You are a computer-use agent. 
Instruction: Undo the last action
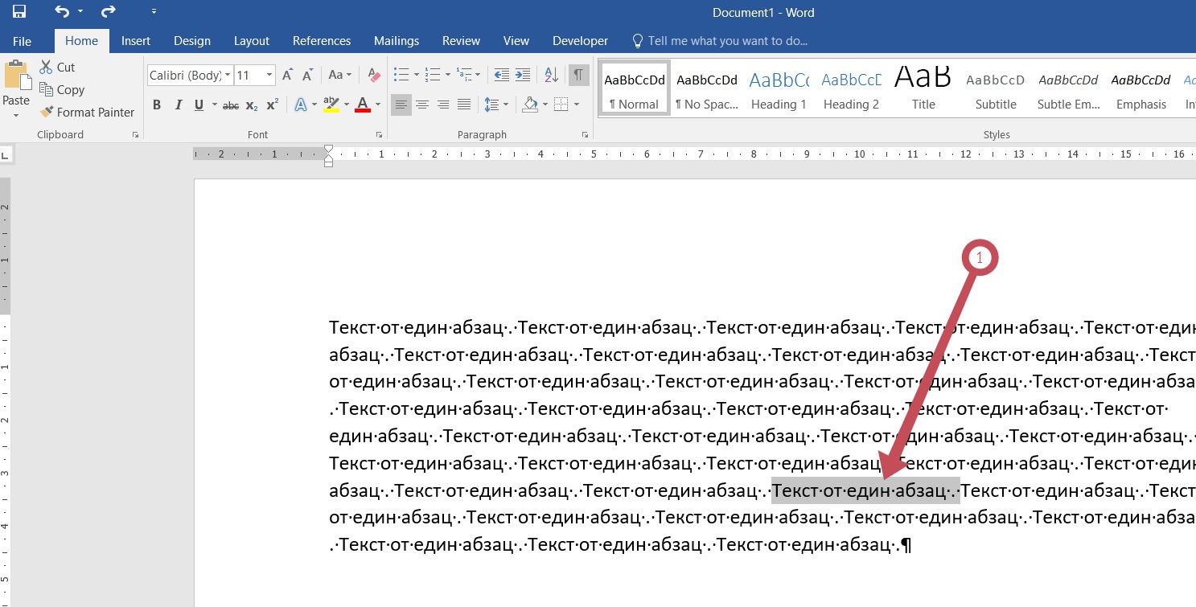click(x=62, y=12)
